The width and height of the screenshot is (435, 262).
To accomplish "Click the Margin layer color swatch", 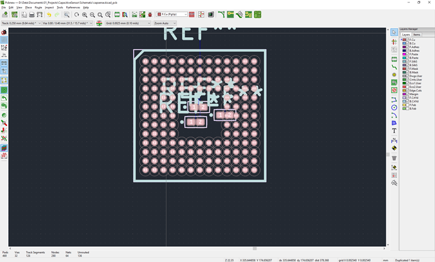I will pyautogui.click(x=404, y=94).
